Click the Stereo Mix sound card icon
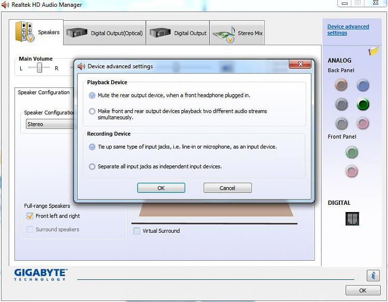This screenshot has height=302, width=388. (x=224, y=34)
